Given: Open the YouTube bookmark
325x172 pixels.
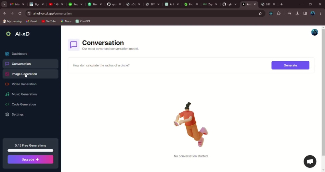Looking at the screenshot, I should coord(49,21).
